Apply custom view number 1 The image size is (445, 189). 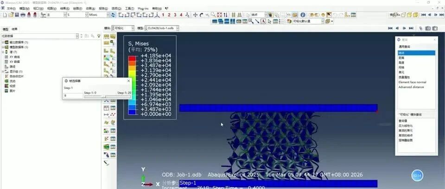point(163,15)
